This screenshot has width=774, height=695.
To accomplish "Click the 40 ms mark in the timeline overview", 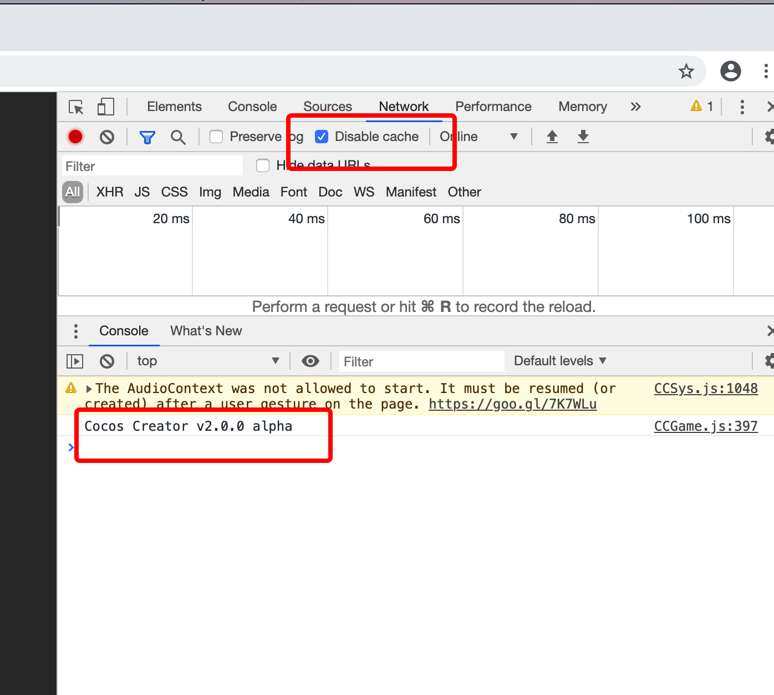I will pyautogui.click(x=306, y=219).
